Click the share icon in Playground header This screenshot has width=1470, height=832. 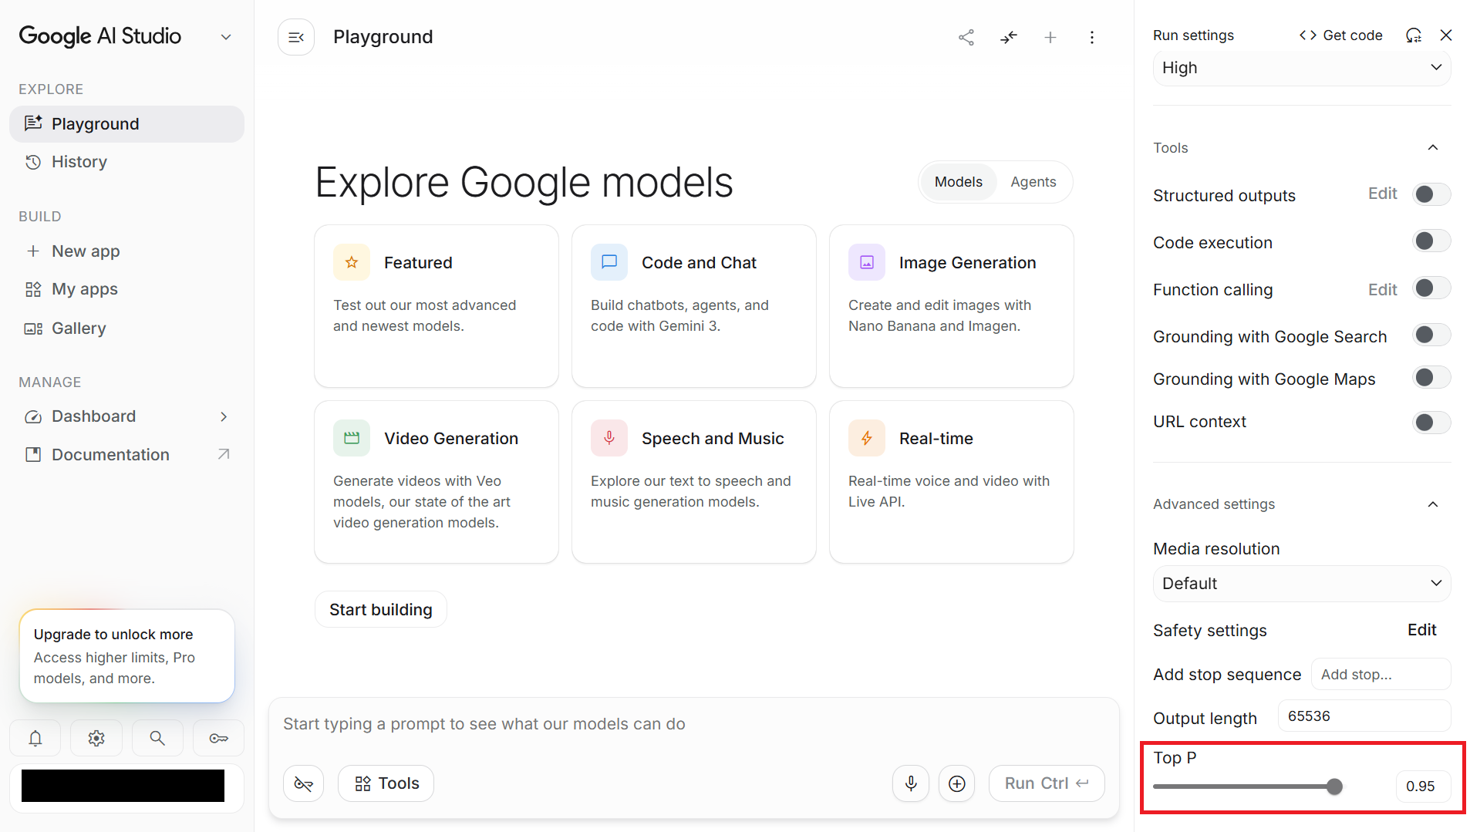point(966,37)
